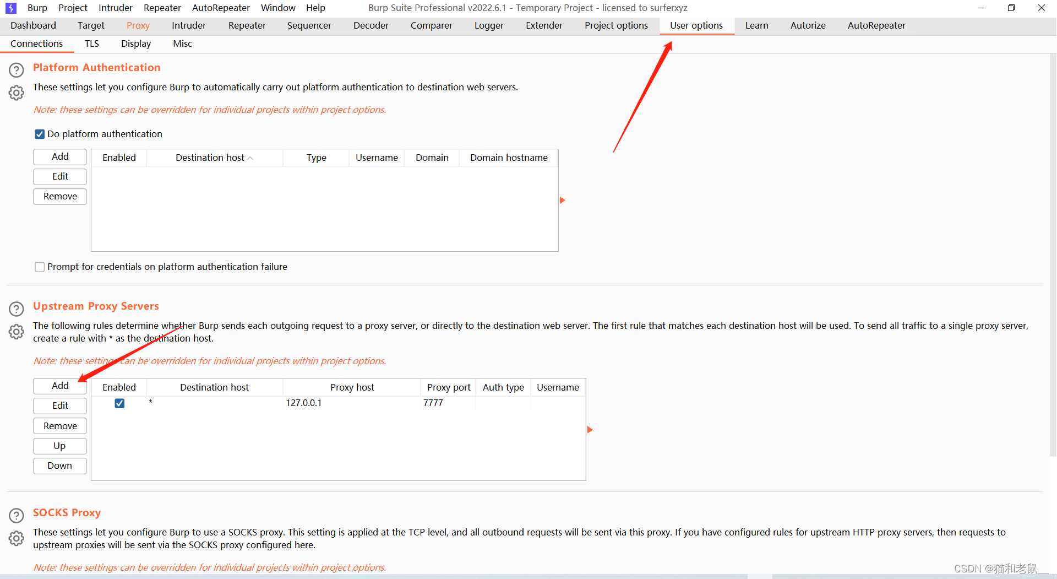Open the Comparer tab
This screenshot has height=579, width=1057.
click(x=432, y=25)
